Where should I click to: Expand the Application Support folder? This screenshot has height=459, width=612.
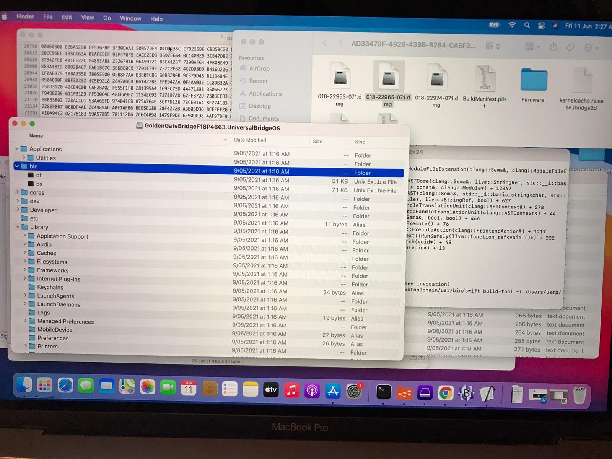pos(25,236)
